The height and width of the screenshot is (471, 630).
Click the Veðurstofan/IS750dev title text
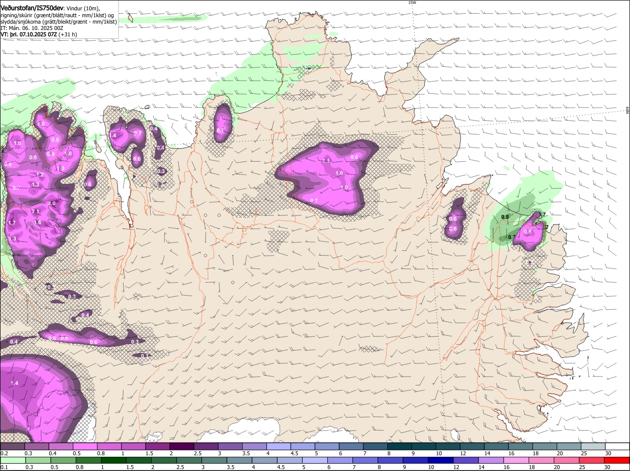(31, 8)
